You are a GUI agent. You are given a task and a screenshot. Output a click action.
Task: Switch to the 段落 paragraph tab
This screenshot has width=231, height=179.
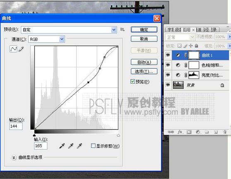pos(178,30)
